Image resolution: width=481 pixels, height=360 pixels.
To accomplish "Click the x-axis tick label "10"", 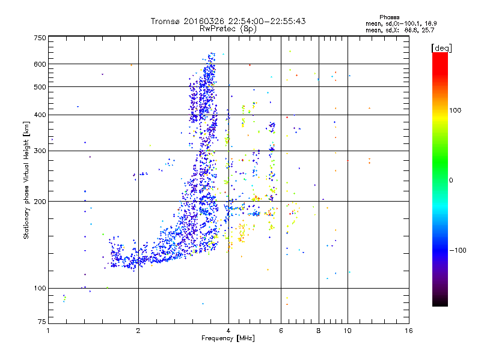I will (x=348, y=331).
